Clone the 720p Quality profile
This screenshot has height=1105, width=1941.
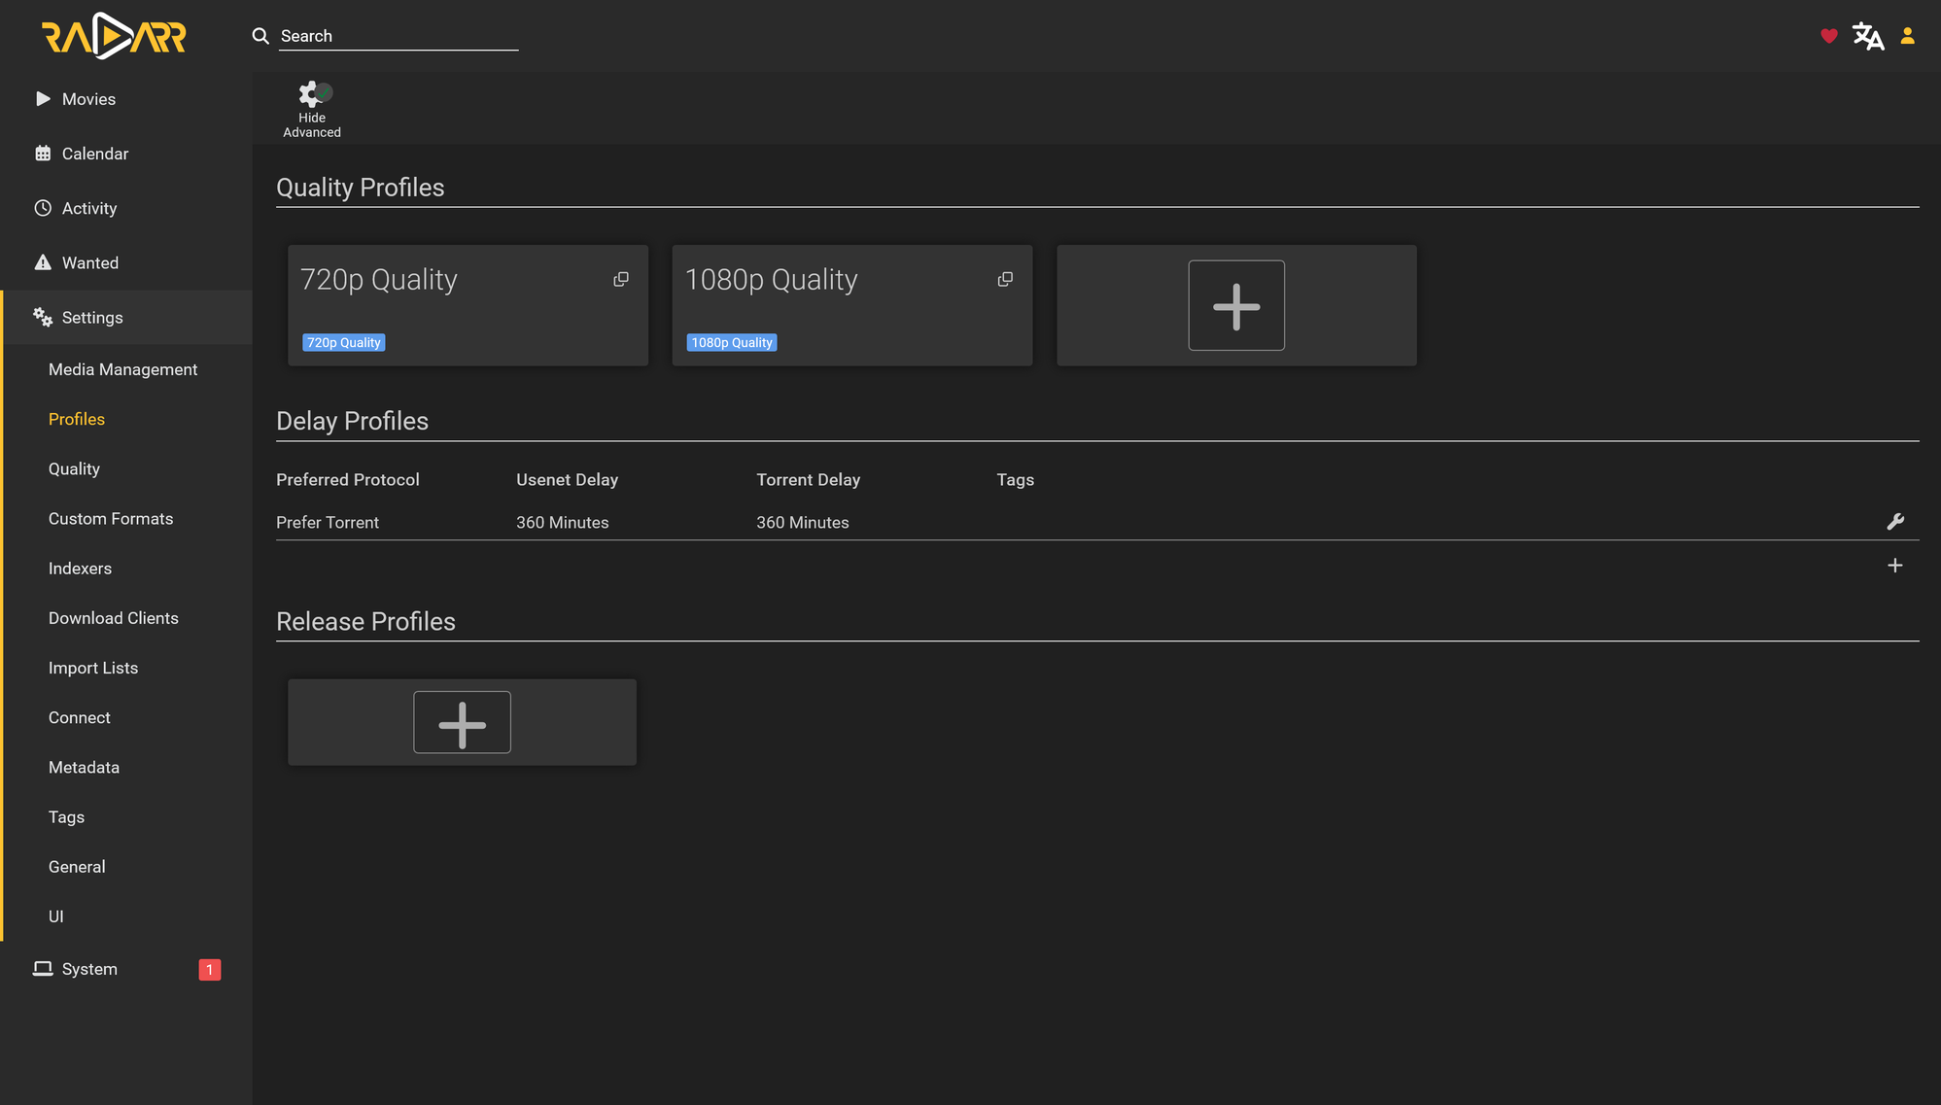[x=621, y=280]
